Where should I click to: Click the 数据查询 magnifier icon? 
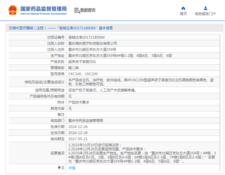[77, 10]
